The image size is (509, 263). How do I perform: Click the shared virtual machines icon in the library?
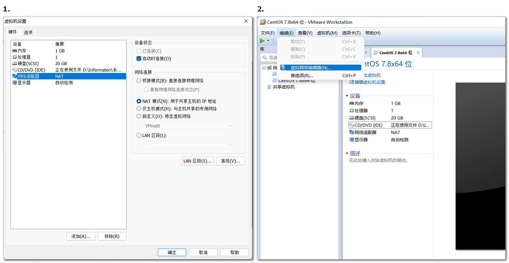(x=269, y=87)
